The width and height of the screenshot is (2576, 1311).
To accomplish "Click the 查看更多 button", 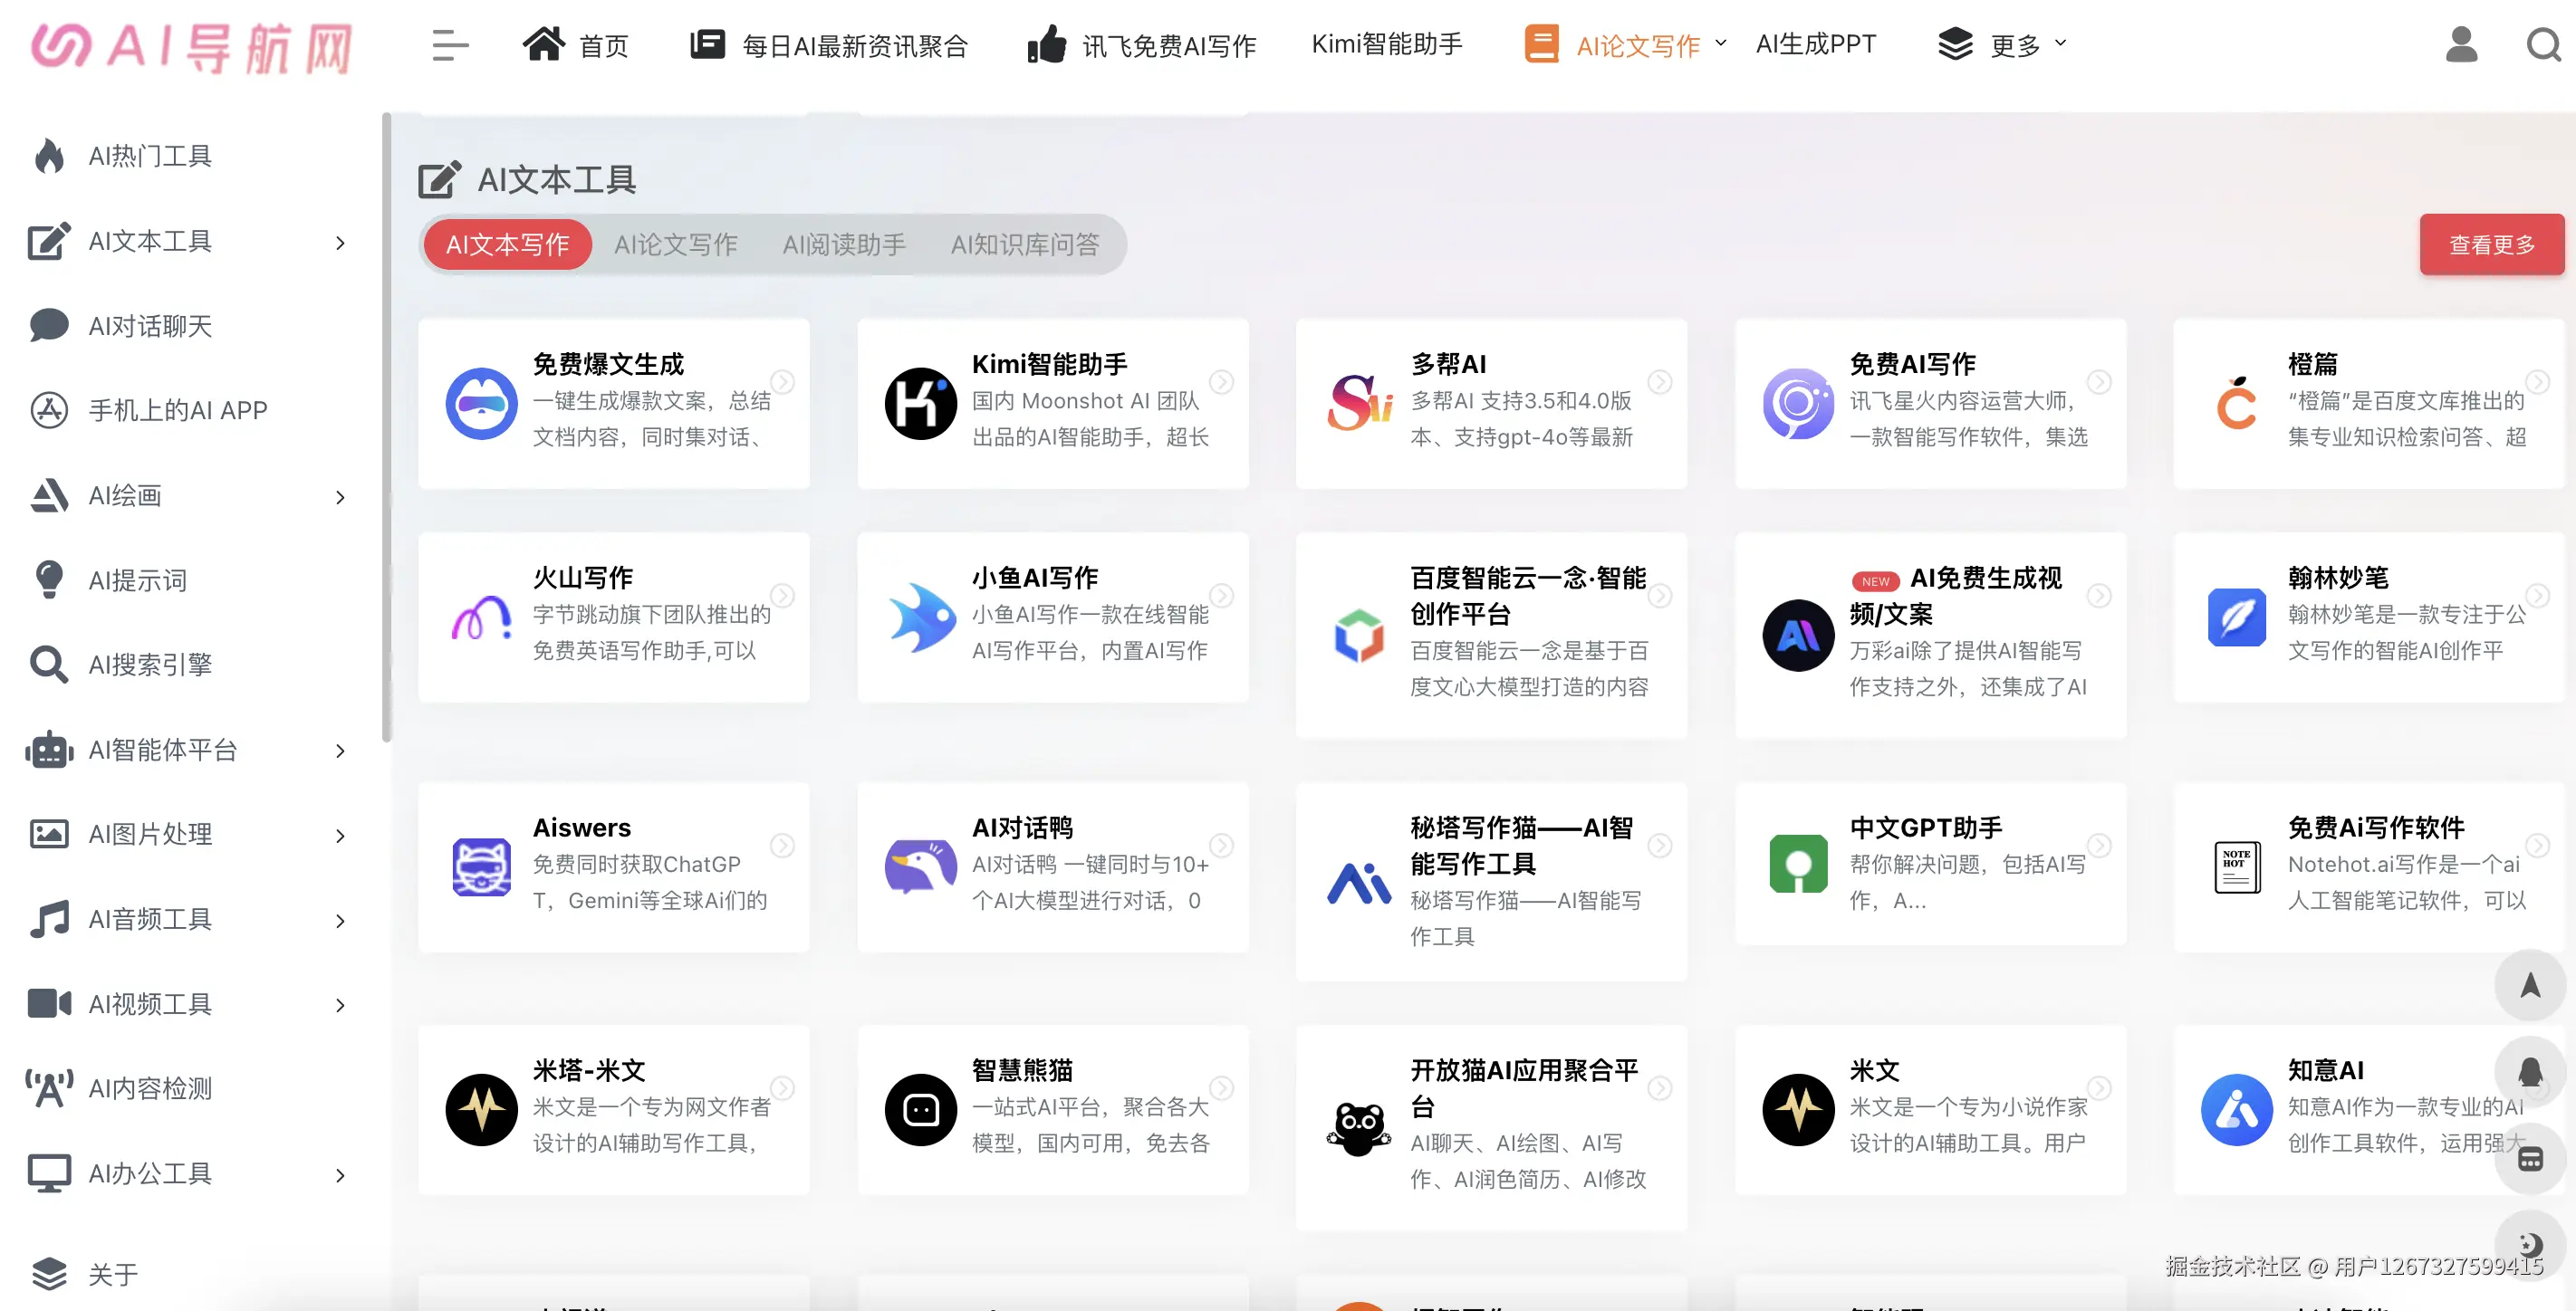I will pyautogui.click(x=2491, y=244).
